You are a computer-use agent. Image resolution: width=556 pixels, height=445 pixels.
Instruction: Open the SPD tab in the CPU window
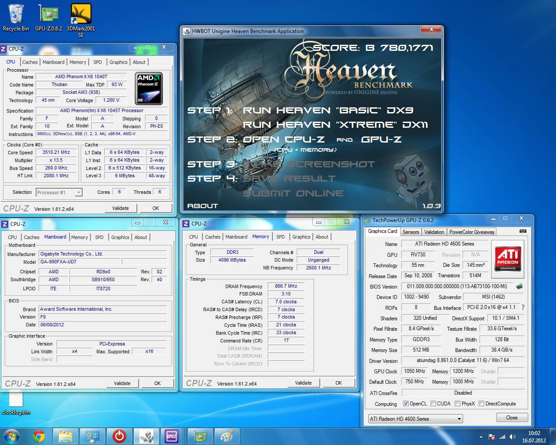click(97, 62)
